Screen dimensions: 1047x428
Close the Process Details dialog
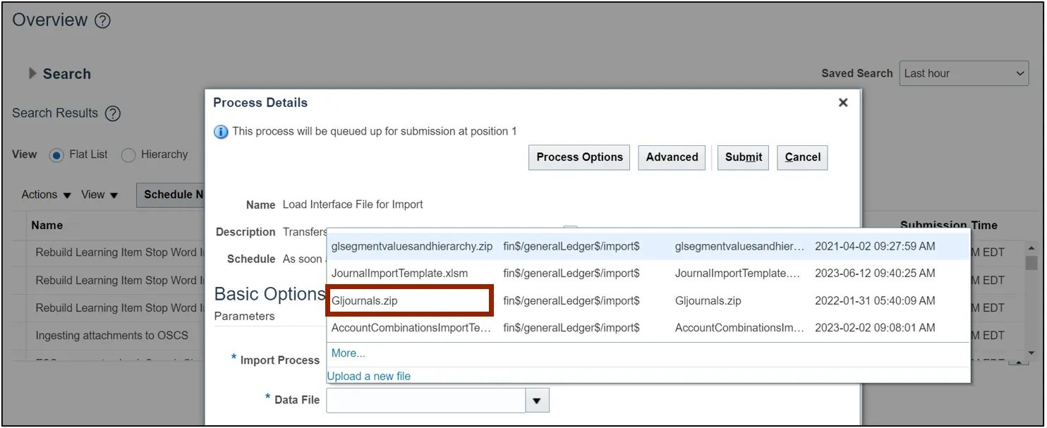coord(842,103)
